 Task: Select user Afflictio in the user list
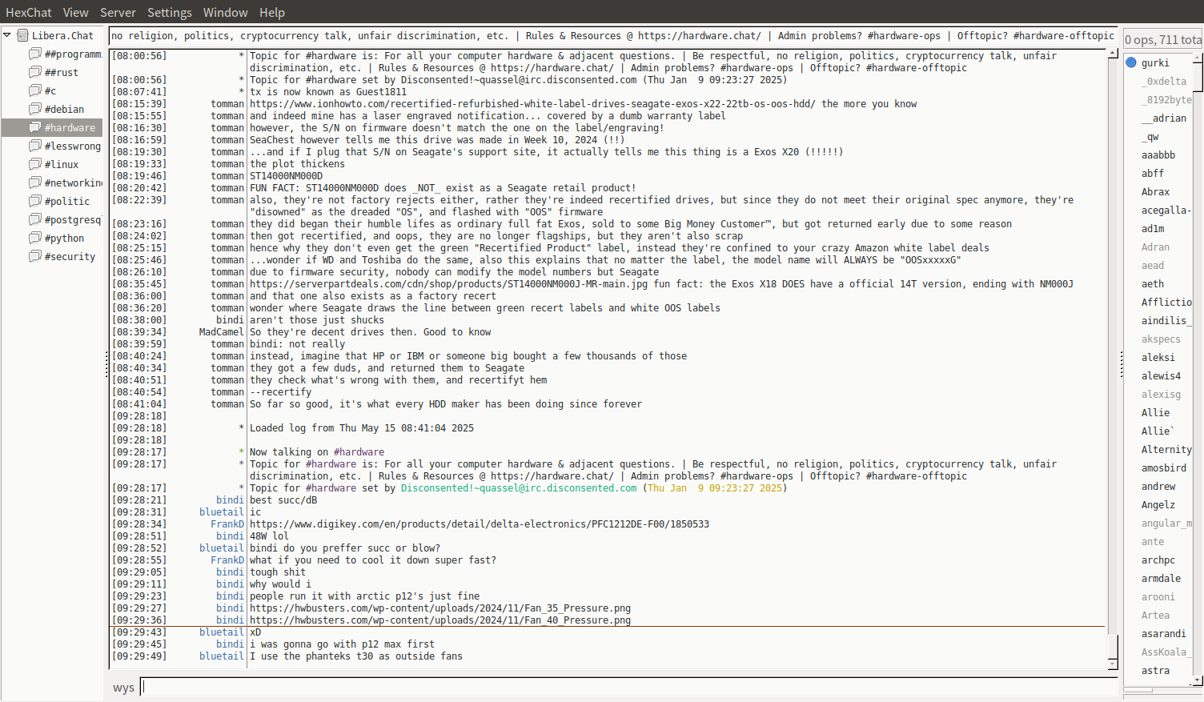pos(1166,302)
